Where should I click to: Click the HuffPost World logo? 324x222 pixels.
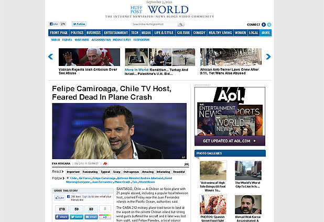pyautogui.click(x=159, y=10)
